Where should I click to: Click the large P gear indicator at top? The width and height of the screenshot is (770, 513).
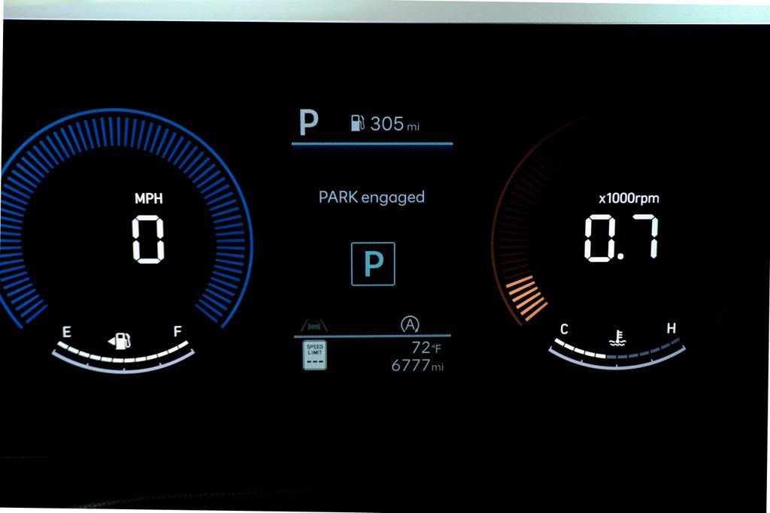click(x=309, y=122)
